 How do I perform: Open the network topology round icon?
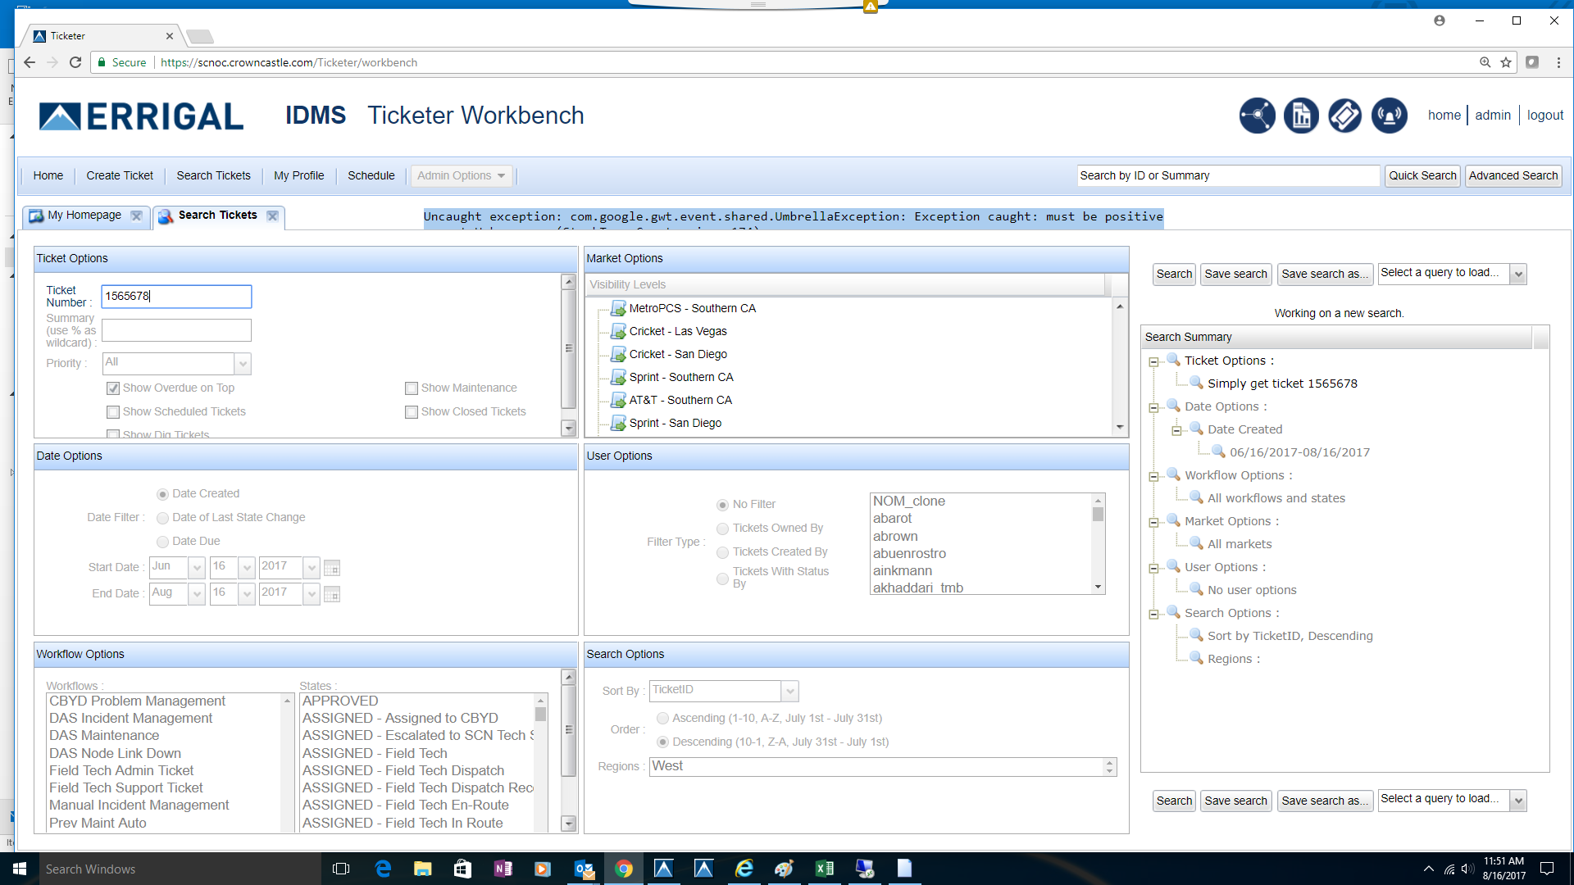pyautogui.click(x=1257, y=116)
